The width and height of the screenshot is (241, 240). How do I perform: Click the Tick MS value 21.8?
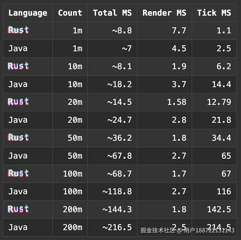(222, 120)
